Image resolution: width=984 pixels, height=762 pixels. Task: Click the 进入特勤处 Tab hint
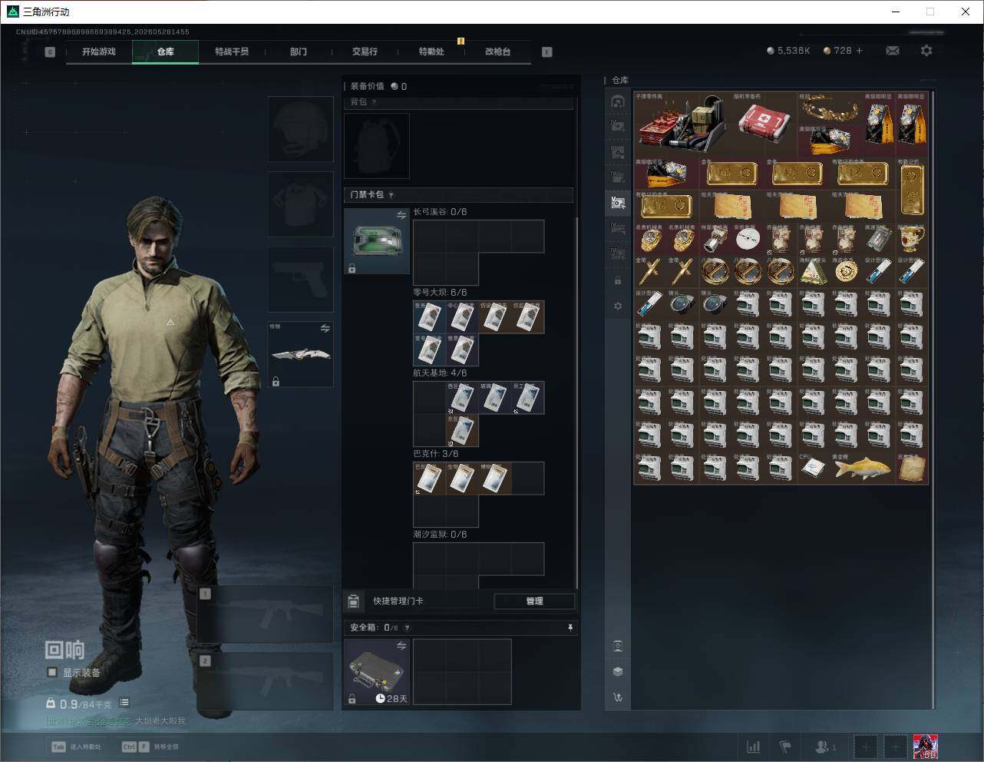coord(76,747)
